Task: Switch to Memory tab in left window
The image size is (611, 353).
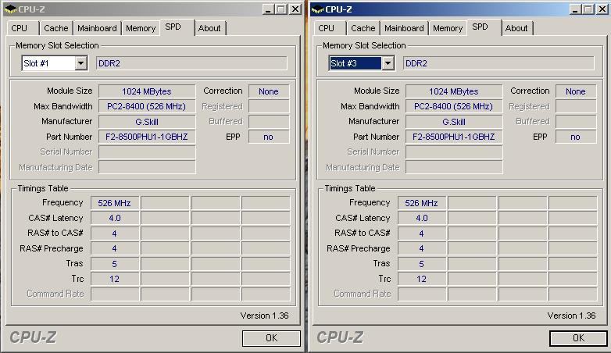Action: pyautogui.click(x=141, y=28)
